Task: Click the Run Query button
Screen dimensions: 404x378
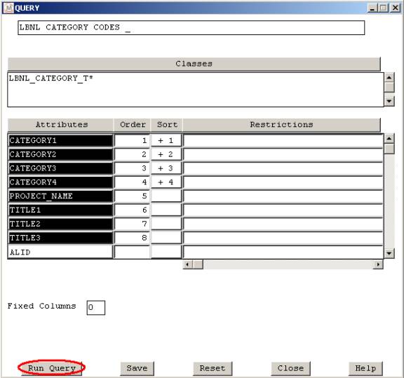Action: 51,368
